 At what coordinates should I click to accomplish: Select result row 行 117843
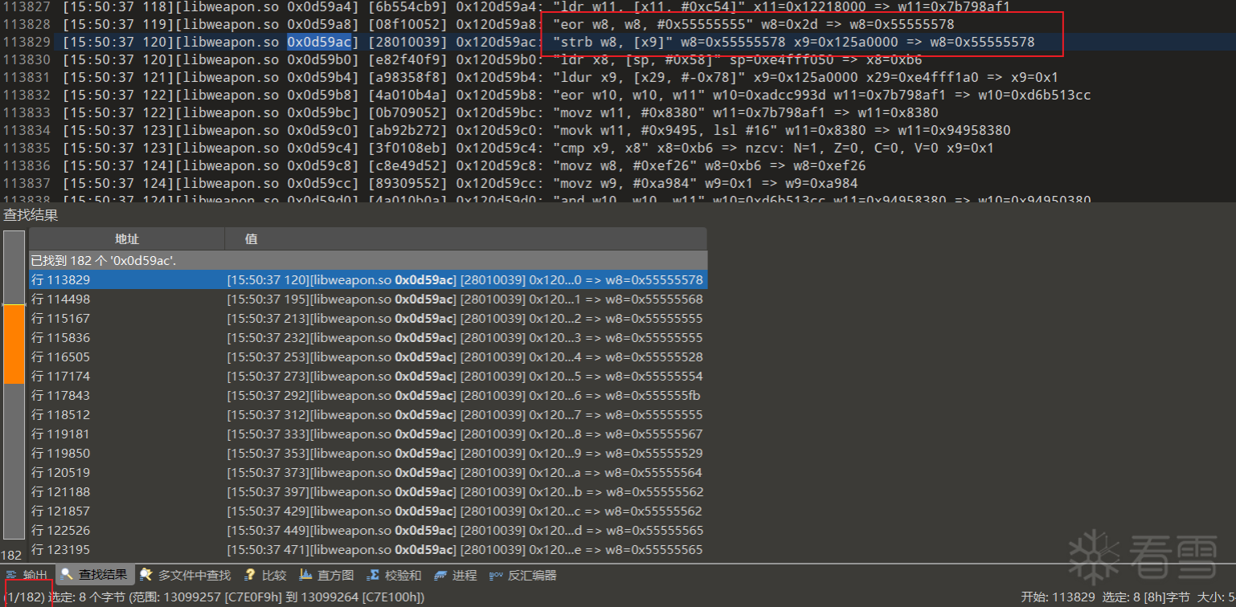(x=368, y=396)
